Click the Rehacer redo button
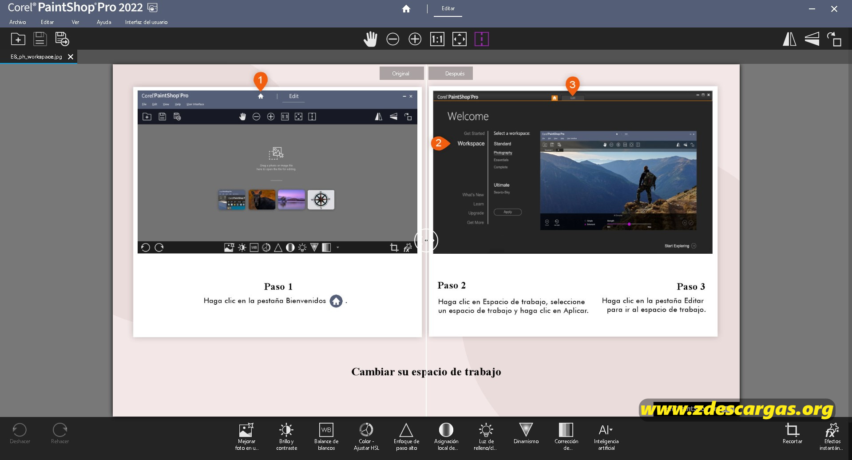Viewport: 852px width, 460px height. click(60, 433)
